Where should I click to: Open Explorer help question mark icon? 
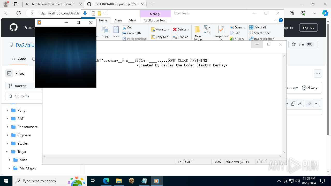coord(281,20)
